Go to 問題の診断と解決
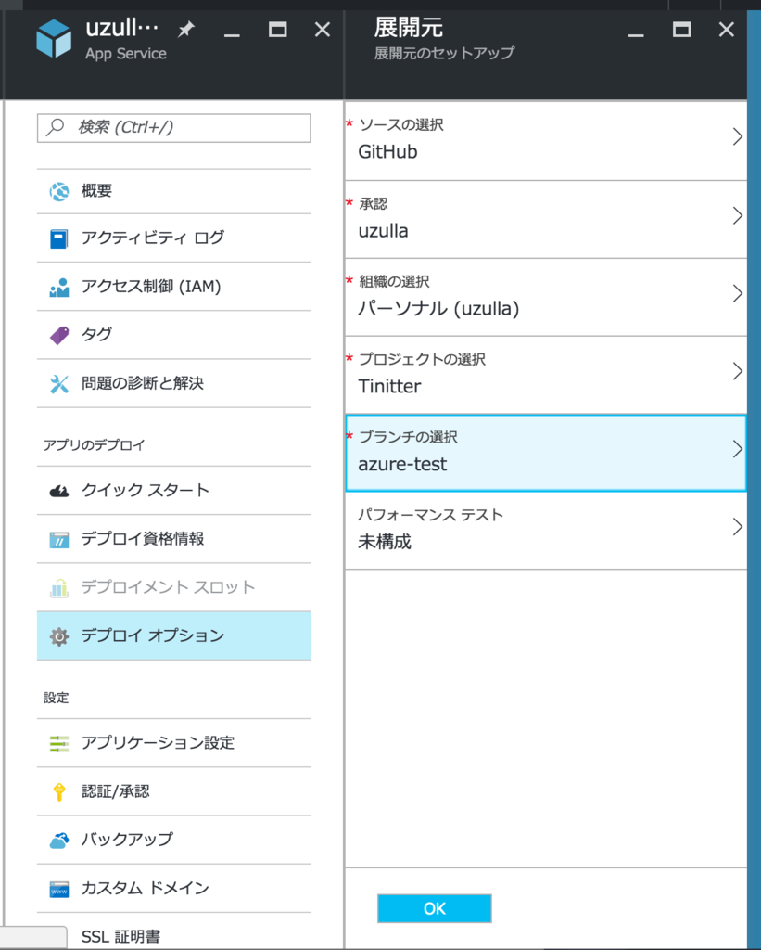The height and width of the screenshot is (950, 761). point(173,383)
